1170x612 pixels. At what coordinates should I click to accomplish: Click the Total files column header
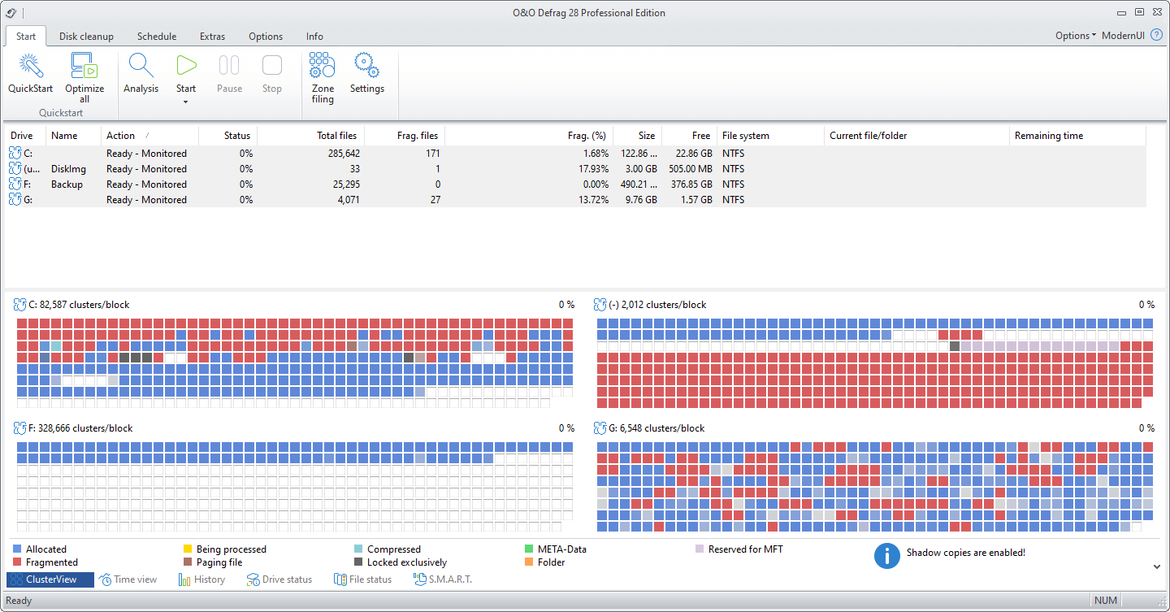click(x=311, y=136)
